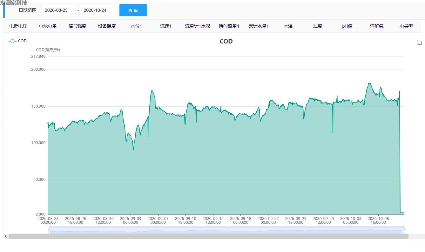425x252 pixels.
Task: Click the 150.000 y-axis label
Action: pyautogui.click(x=38, y=106)
